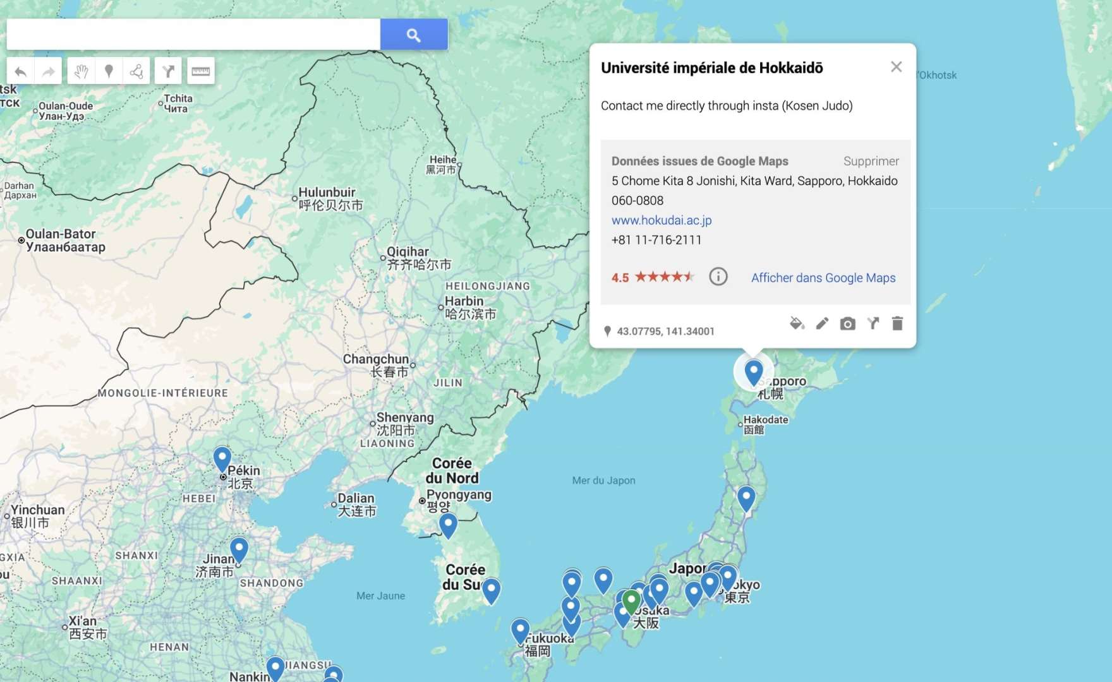Screen dimensions: 1112x682
Task: Open the www.hokudai.ac.jp website link
Action: click(x=662, y=220)
